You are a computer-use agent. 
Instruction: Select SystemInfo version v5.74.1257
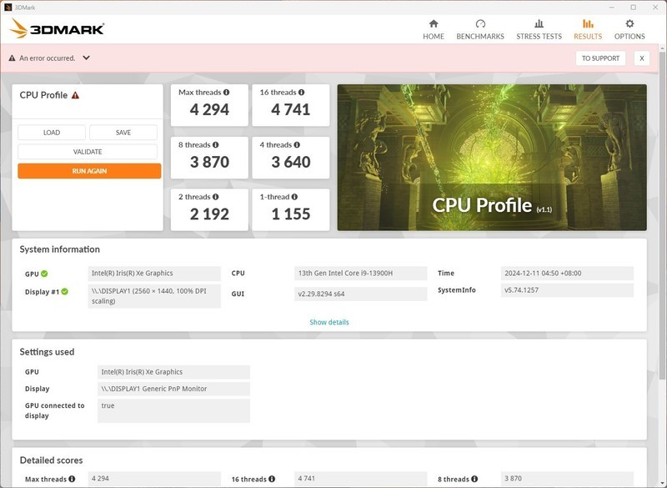coord(567,290)
